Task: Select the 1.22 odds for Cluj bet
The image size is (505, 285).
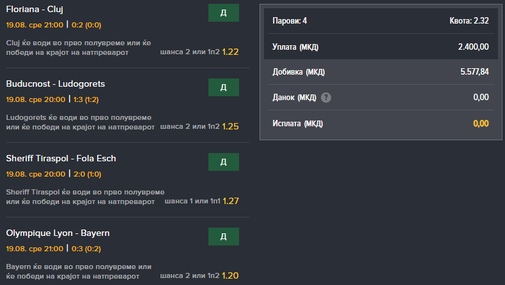Action: click(x=230, y=52)
